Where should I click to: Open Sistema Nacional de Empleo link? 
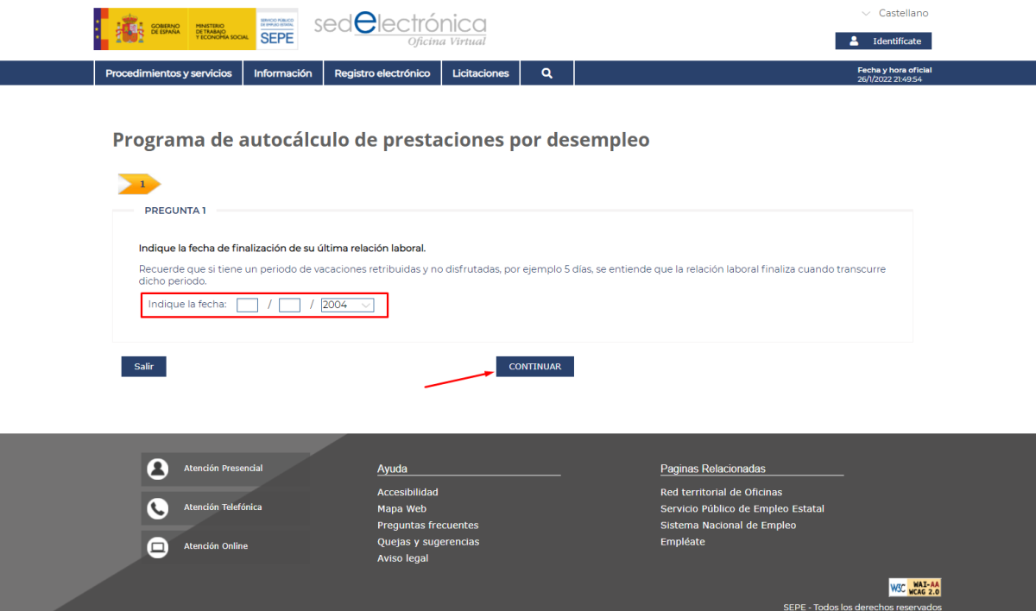coord(729,525)
